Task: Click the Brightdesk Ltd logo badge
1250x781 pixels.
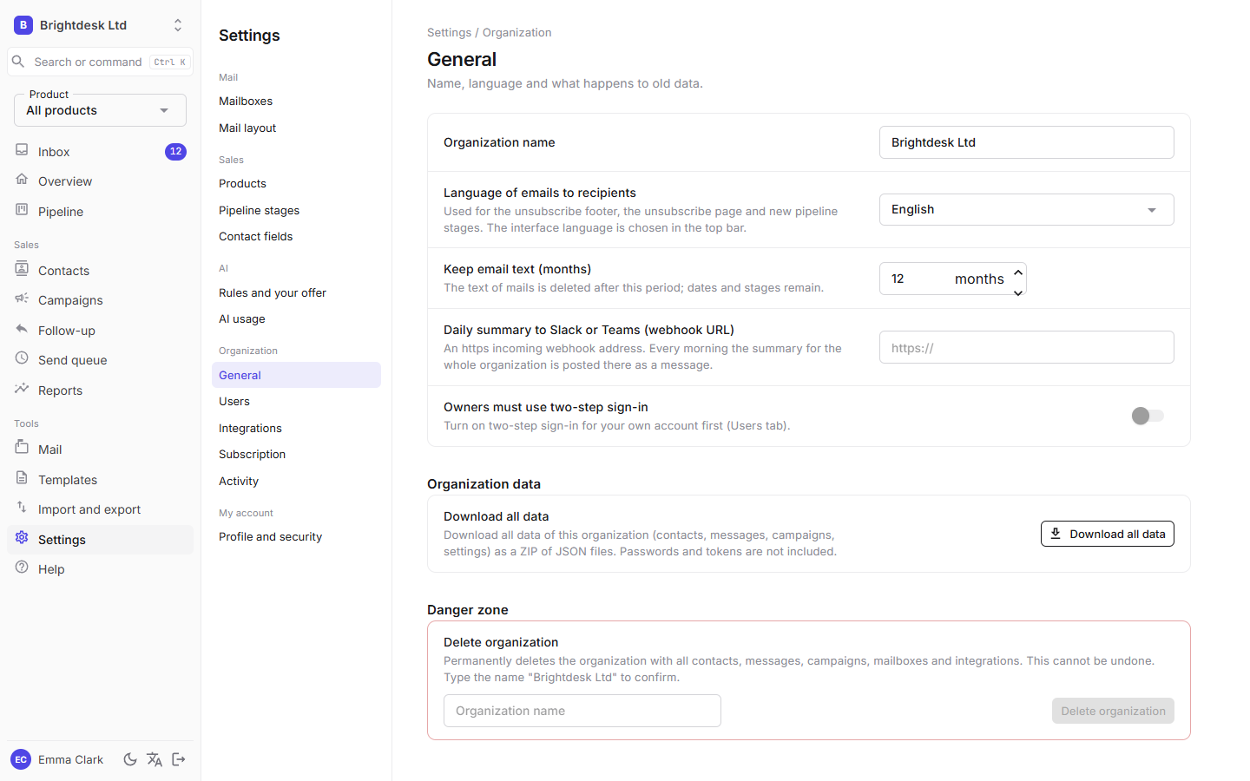Action: [23, 25]
